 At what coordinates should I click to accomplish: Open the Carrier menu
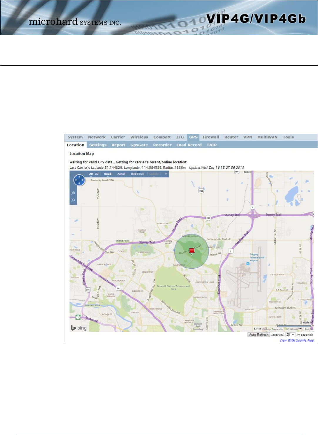118,137
